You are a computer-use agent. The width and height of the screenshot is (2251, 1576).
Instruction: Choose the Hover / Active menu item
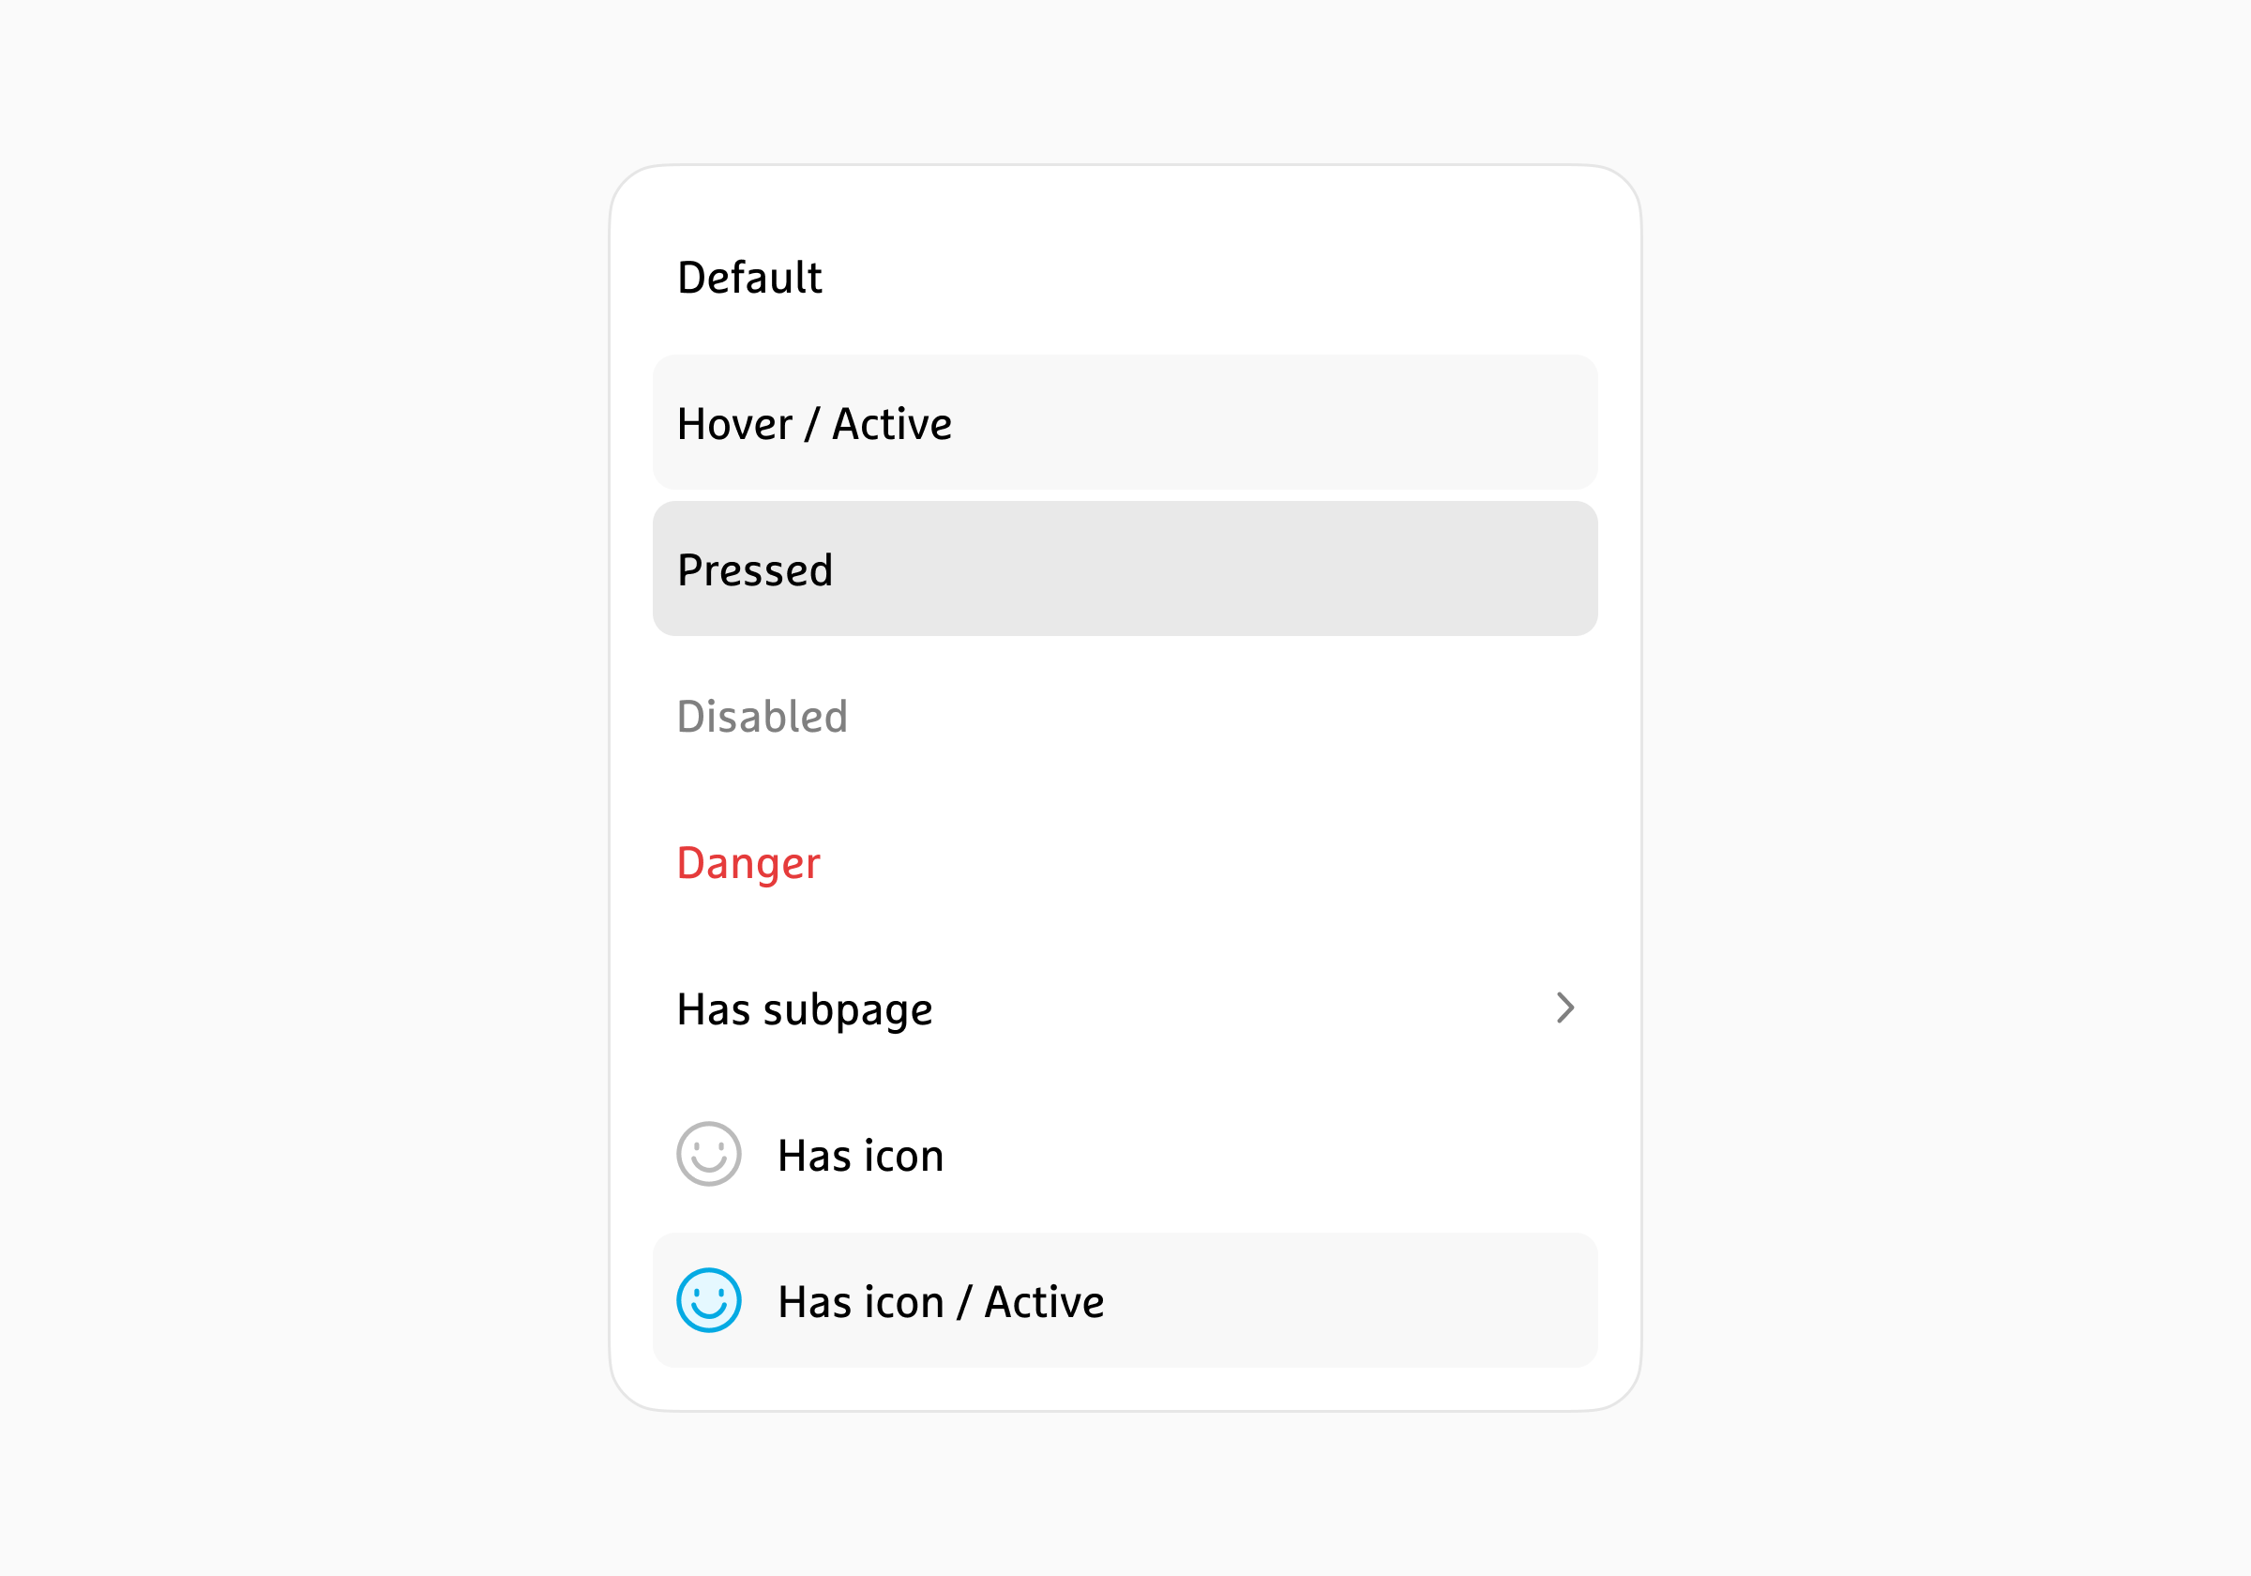pyautogui.click(x=814, y=424)
